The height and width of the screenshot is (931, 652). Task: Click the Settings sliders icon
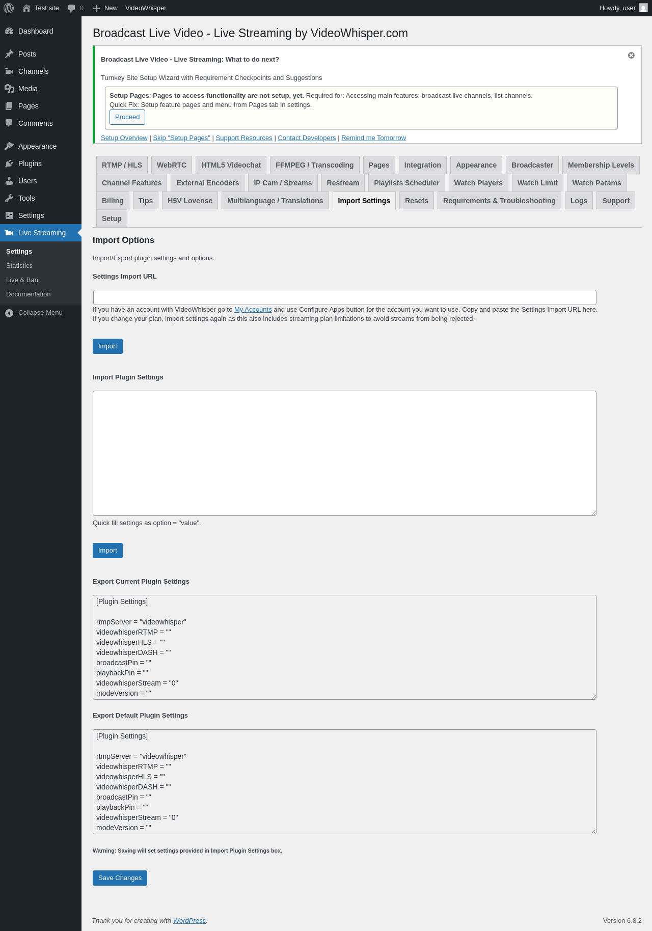pos(9,215)
